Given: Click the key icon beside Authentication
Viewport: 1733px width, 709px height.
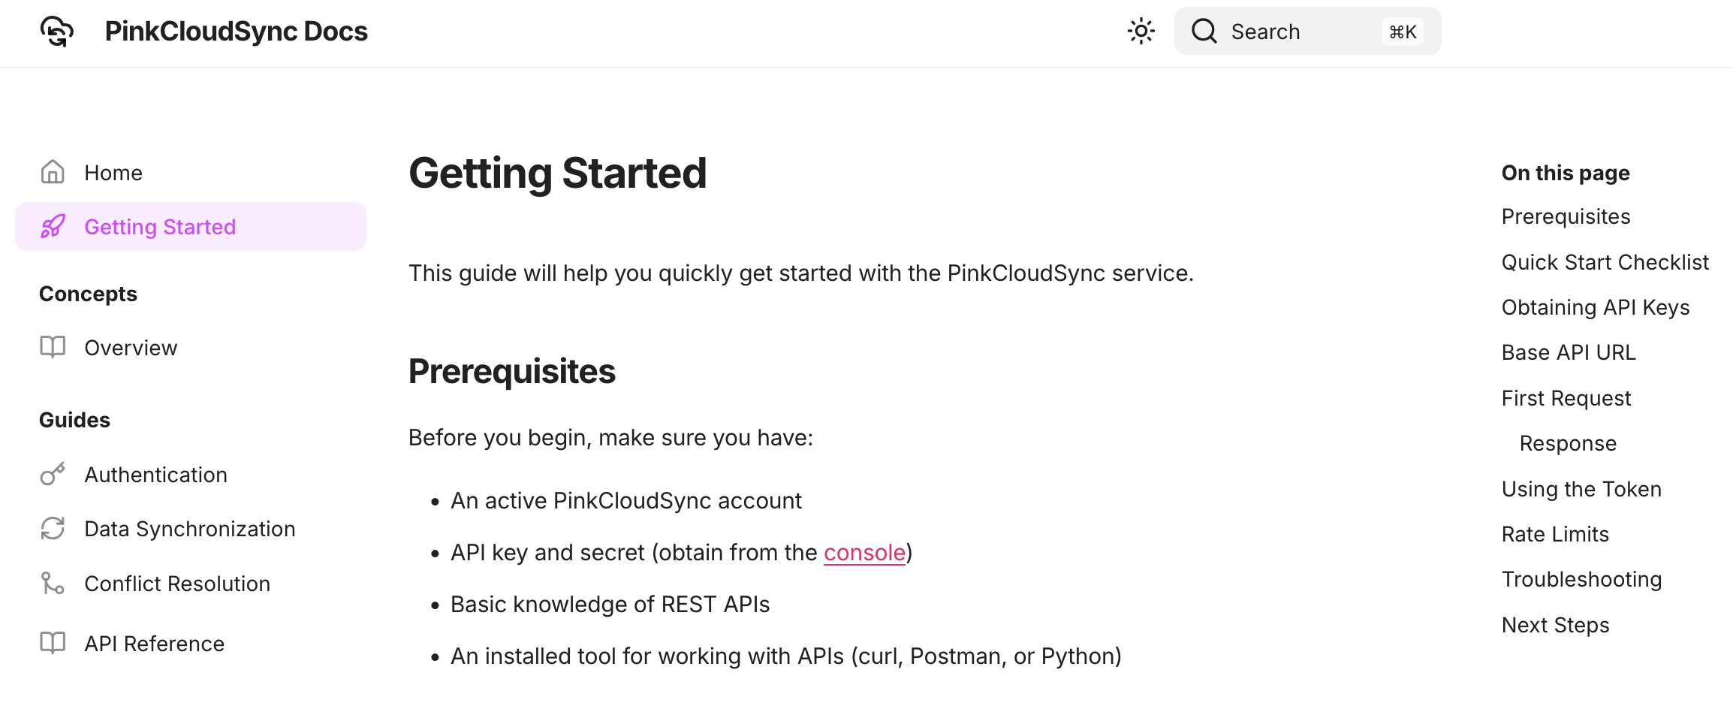Looking at the screenshot, I should (53, 474).
